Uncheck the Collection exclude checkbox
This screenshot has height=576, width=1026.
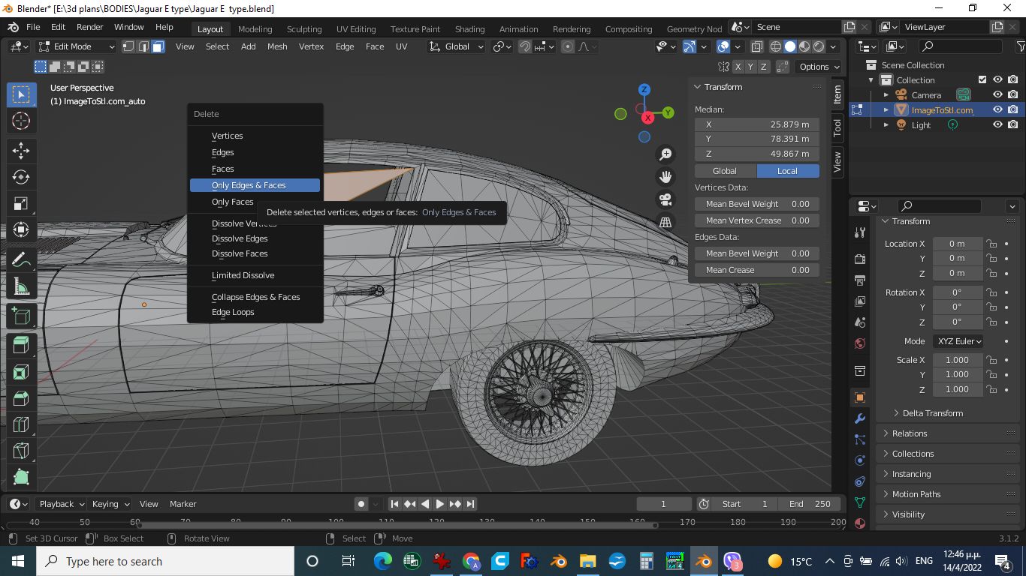pos(982,80)
